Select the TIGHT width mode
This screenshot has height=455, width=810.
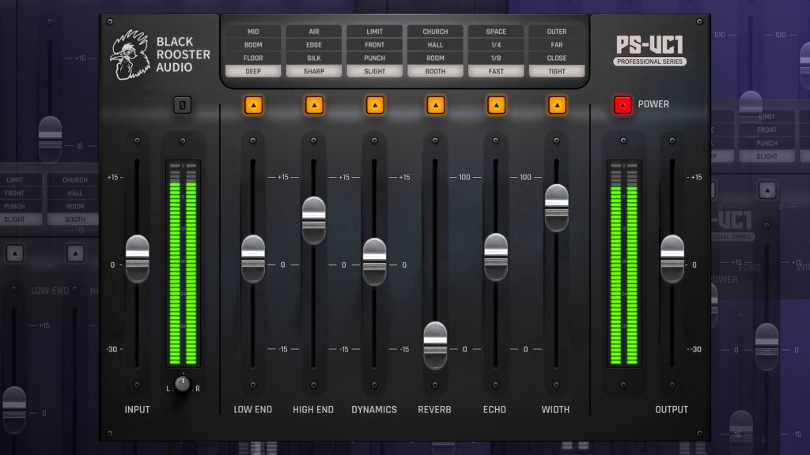pyautogui.click(x=557, y=71)
